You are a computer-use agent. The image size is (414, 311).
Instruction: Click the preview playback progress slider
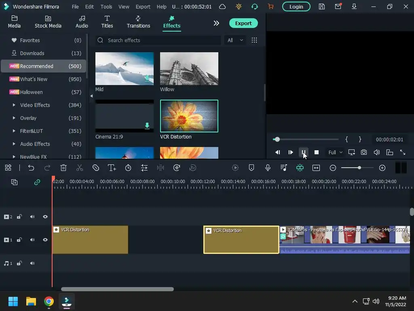click(306, 139)
